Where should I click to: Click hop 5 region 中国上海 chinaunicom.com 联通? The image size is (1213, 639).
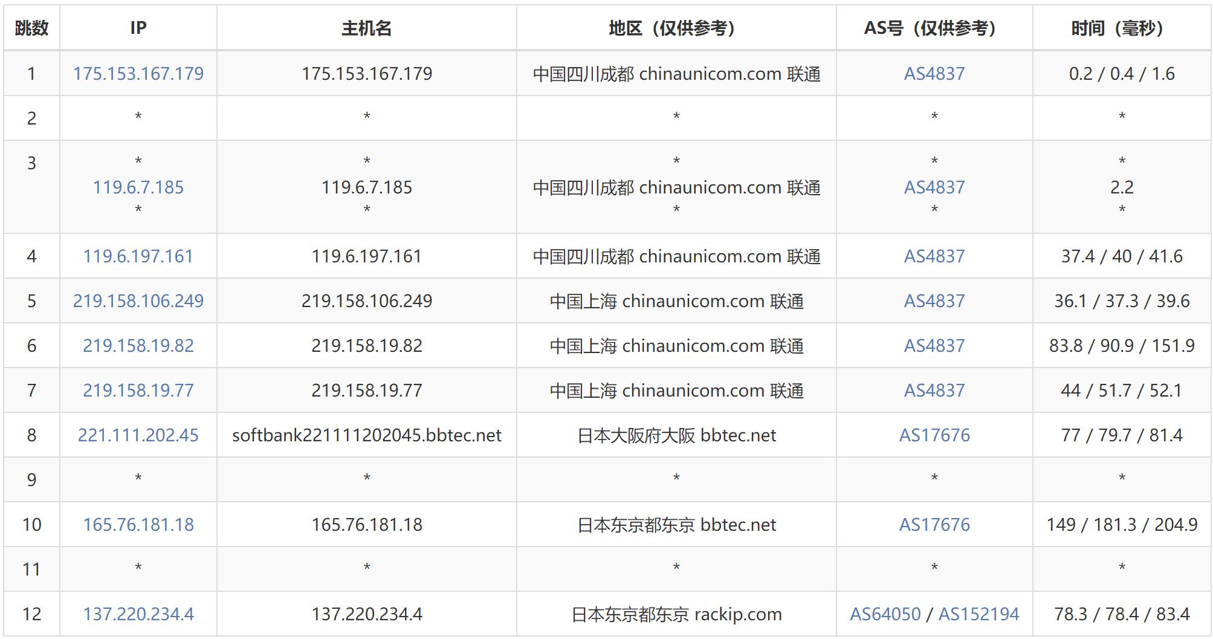click(676, 301)
